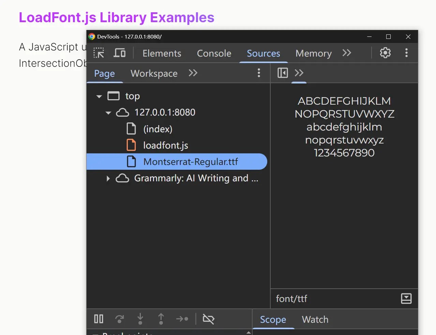The height and width of the screenshot is (335, 436).
Task: Show more panels via the chevron
Action: (346, 53)
